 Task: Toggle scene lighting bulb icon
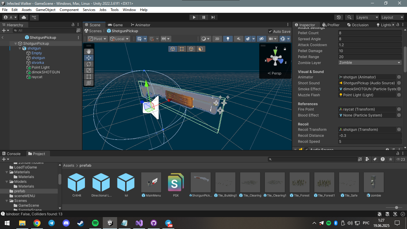tap(228, 39)
